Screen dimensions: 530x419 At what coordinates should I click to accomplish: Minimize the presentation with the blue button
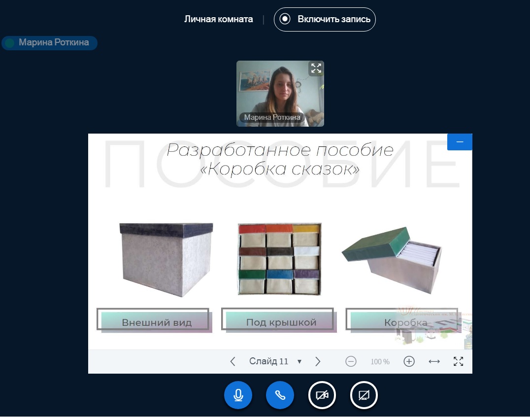coord(460,142)
